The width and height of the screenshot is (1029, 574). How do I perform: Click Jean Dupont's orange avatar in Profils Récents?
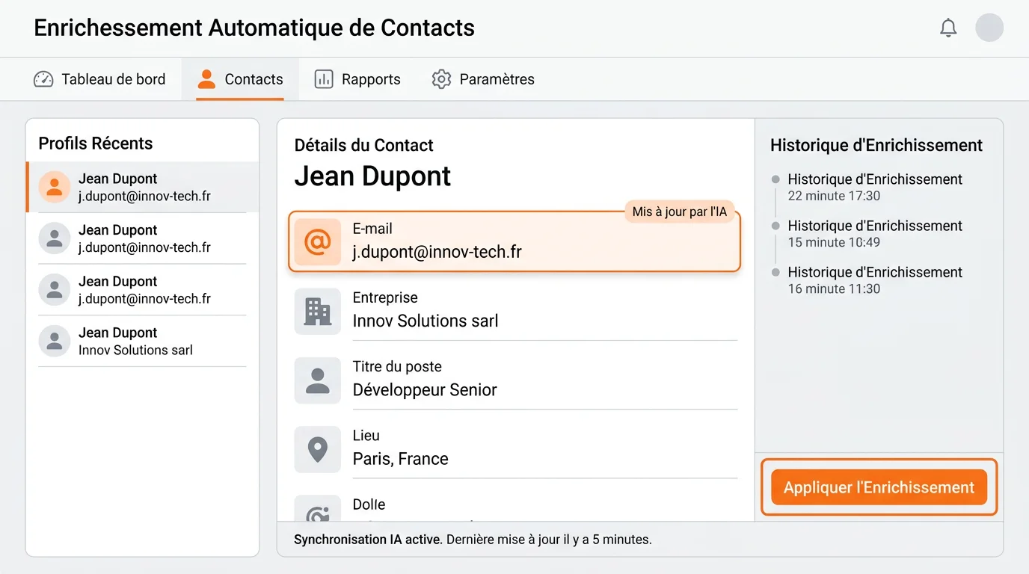tap(54, 187)
